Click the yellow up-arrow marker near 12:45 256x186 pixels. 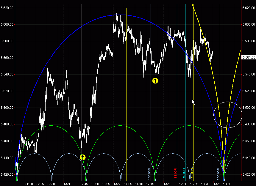click(x=83, y=157)
